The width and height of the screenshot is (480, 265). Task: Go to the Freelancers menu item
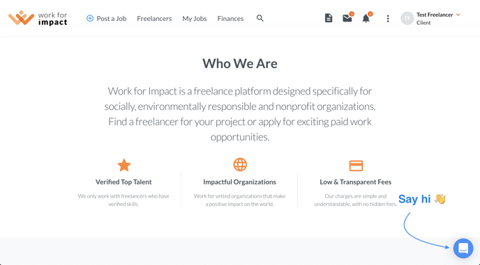[154, 19]
